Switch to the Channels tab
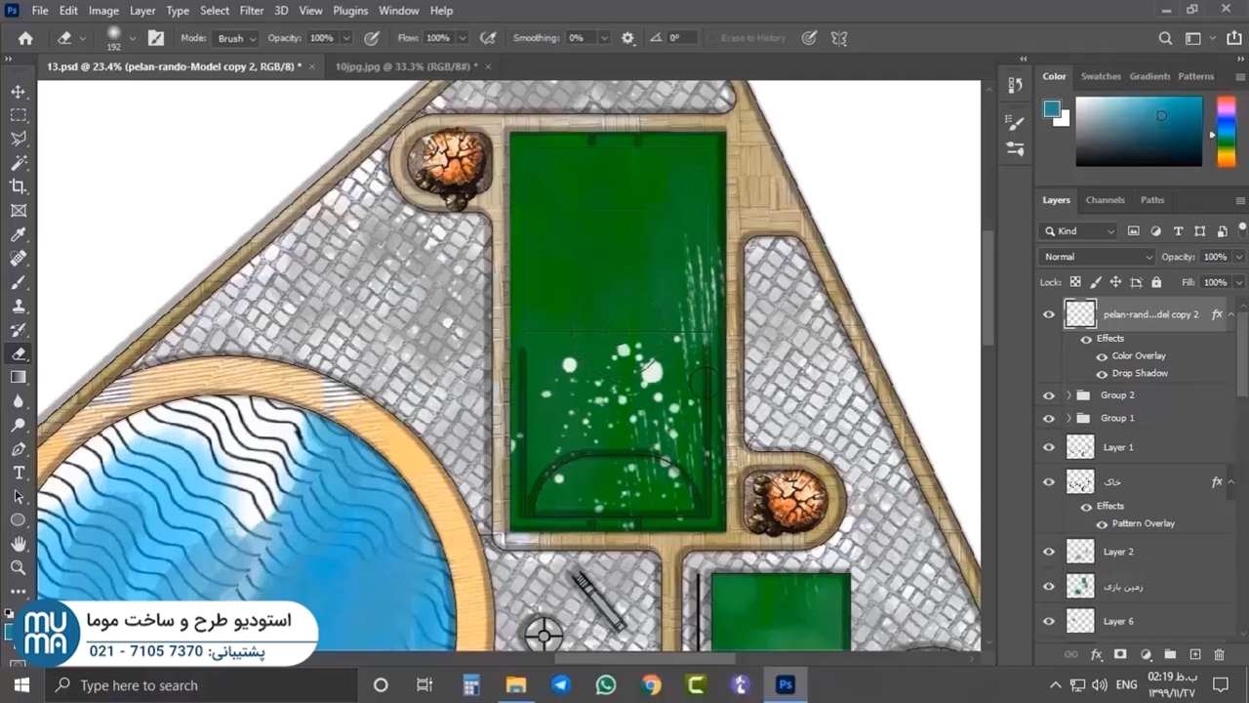Image resolution: width=1249 pixels, height=703 pixels. (x=1105, y=200)
